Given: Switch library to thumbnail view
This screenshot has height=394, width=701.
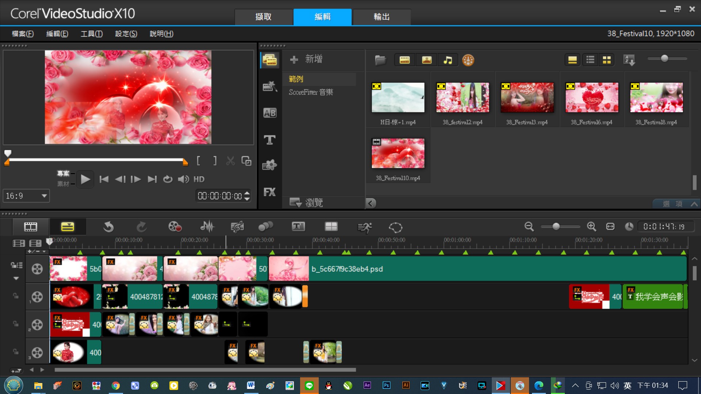Looking at the screenshot, I should click(607, 60).
